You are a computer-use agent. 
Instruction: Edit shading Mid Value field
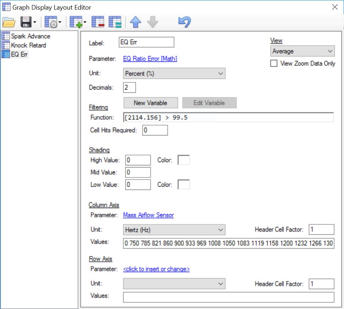coord(138,172)
